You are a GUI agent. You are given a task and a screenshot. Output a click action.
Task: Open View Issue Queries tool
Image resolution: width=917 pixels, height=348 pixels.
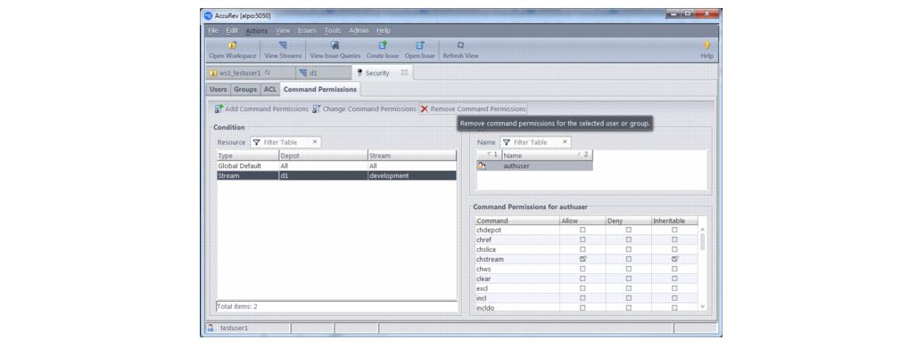point(335,50)
